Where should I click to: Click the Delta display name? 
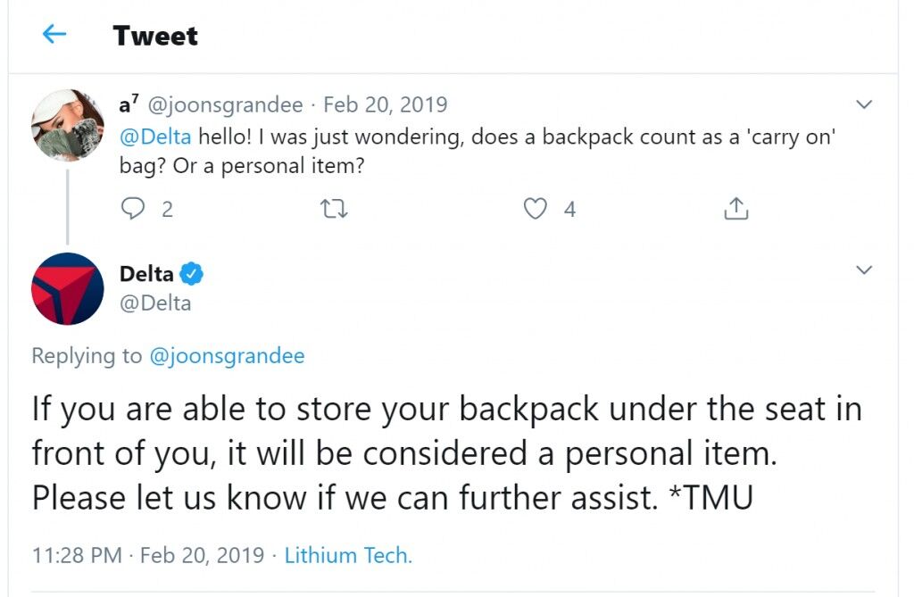pos(146,273)
